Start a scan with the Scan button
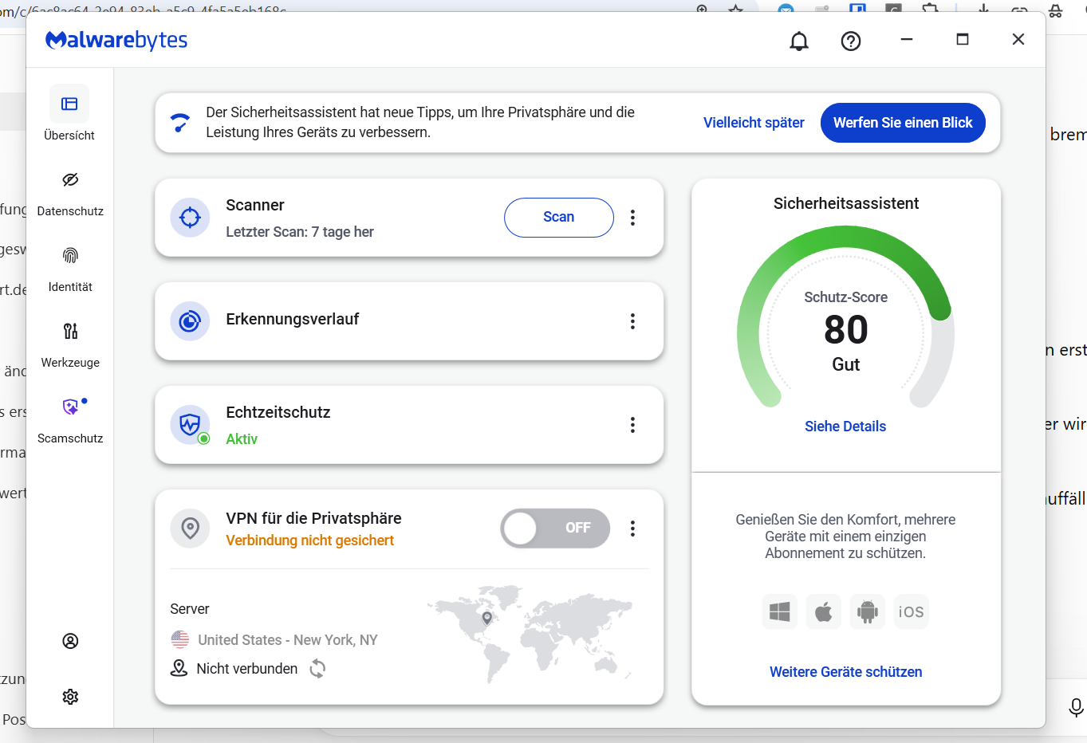 pyautogui.click(x=559, y=218)
